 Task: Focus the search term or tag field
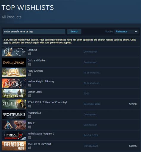coord(34,32)
